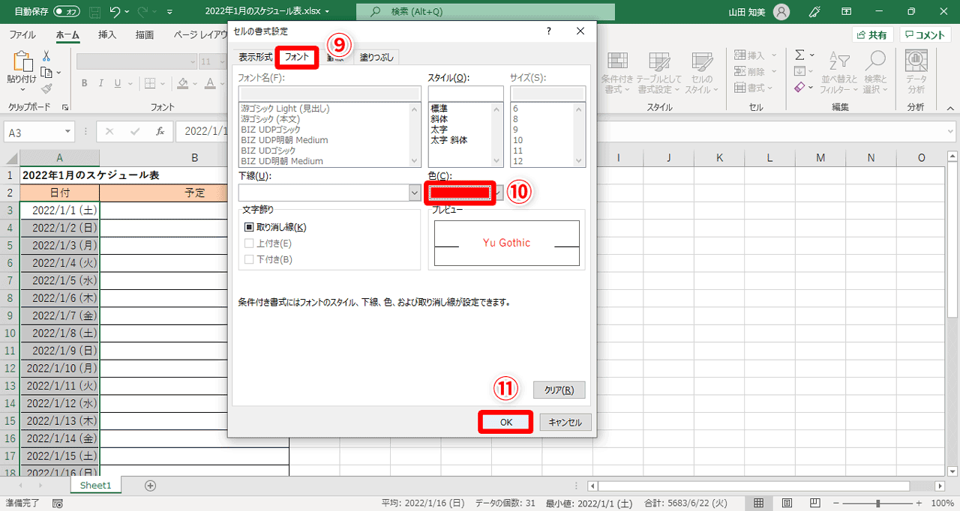Click the AutoSum (Σ) icon
Screen dimensions: 960x511
[799, 54]
